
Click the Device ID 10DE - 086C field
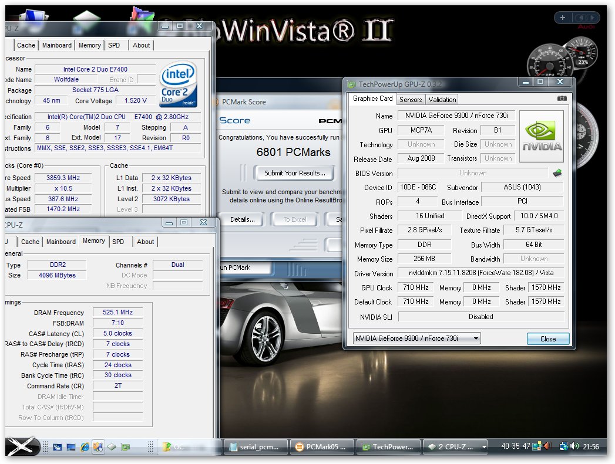tap(418, 187)
